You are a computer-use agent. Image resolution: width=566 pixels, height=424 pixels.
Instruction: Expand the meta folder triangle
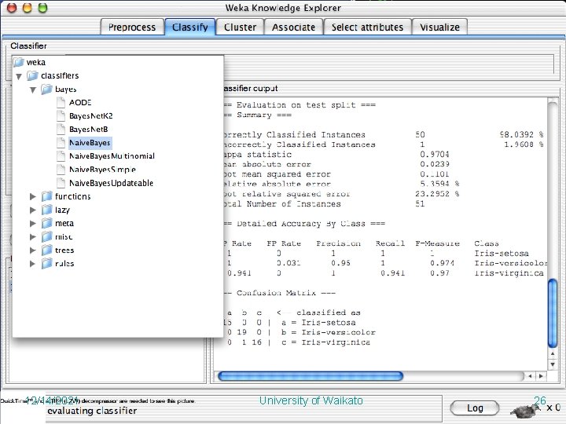[x=33, y=224]
